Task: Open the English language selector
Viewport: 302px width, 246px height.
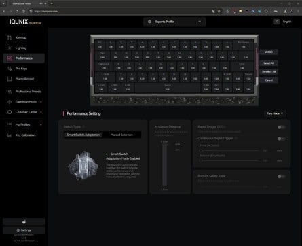Action: (287, 22)
